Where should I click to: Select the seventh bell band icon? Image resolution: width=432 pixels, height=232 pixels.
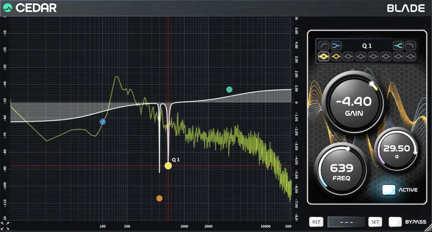pyautogui.click(x=398, y=57)
